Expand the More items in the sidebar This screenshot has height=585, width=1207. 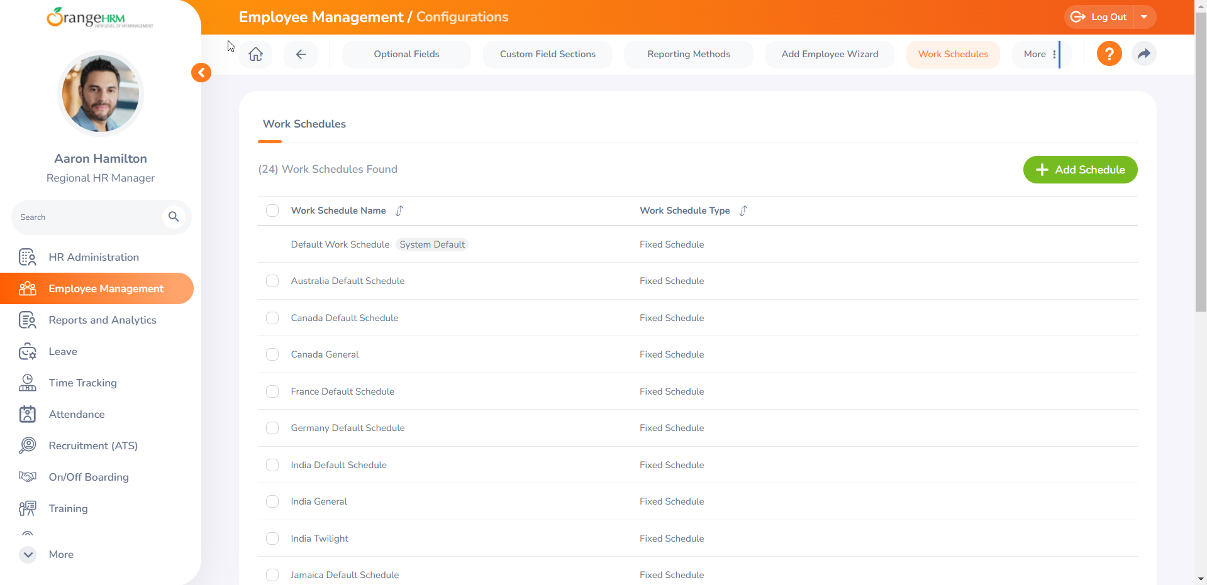coord(28,554)
